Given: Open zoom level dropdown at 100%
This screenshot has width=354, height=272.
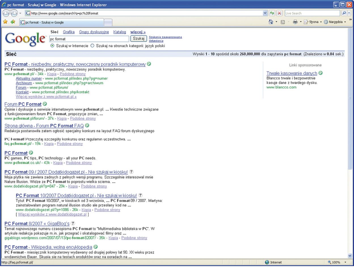Looking at the screenshot, I should pyautogui.click(x=345, y=262).
